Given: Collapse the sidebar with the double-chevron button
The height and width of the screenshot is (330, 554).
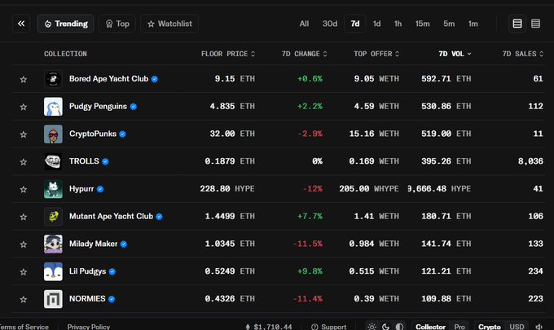Looking at the screenshot, I should pyautogui.click(x=21, y=24).
